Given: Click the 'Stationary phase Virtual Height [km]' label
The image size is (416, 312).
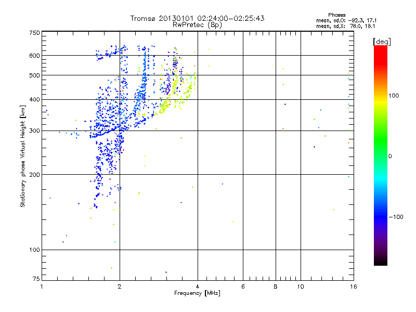Looking at the screenshot, I should [23, 156].
